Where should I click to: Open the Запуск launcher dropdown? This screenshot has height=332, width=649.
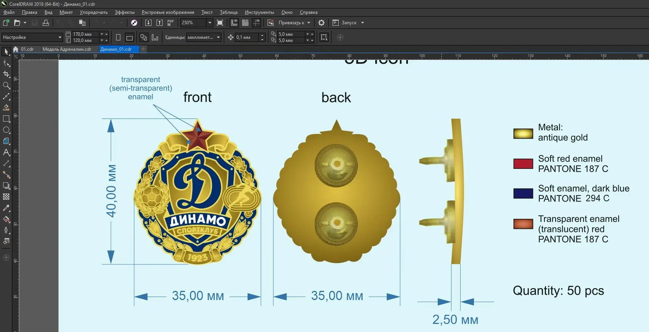point(363,23)
